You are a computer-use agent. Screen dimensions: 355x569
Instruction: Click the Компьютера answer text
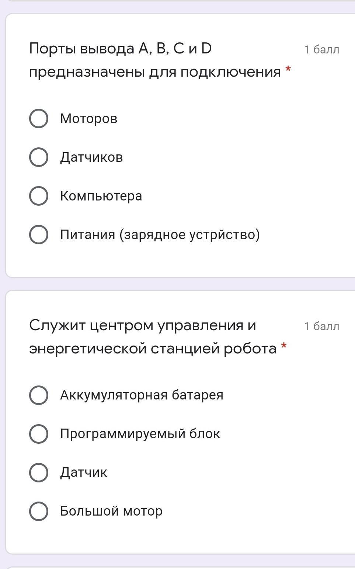coord(101,196)
